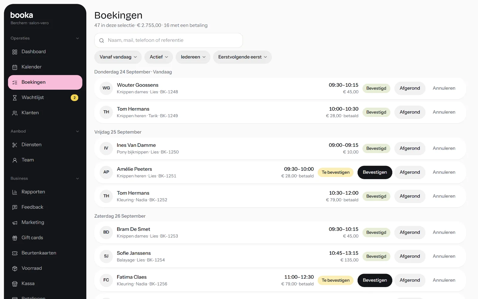Open the Diensten scissors icon
Viewport: 478px width, 299px height.
(15, 145)
